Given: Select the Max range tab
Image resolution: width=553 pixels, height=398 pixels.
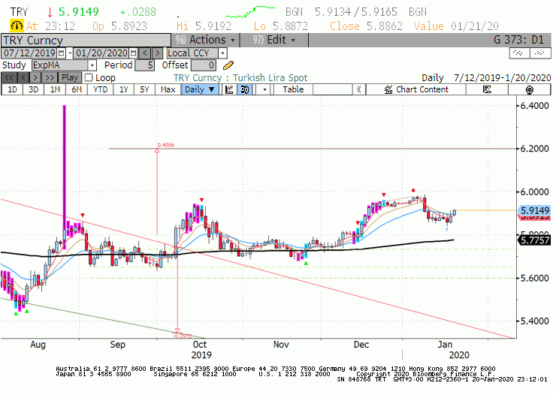Looking at the screenshot, I should pos(168,89).
